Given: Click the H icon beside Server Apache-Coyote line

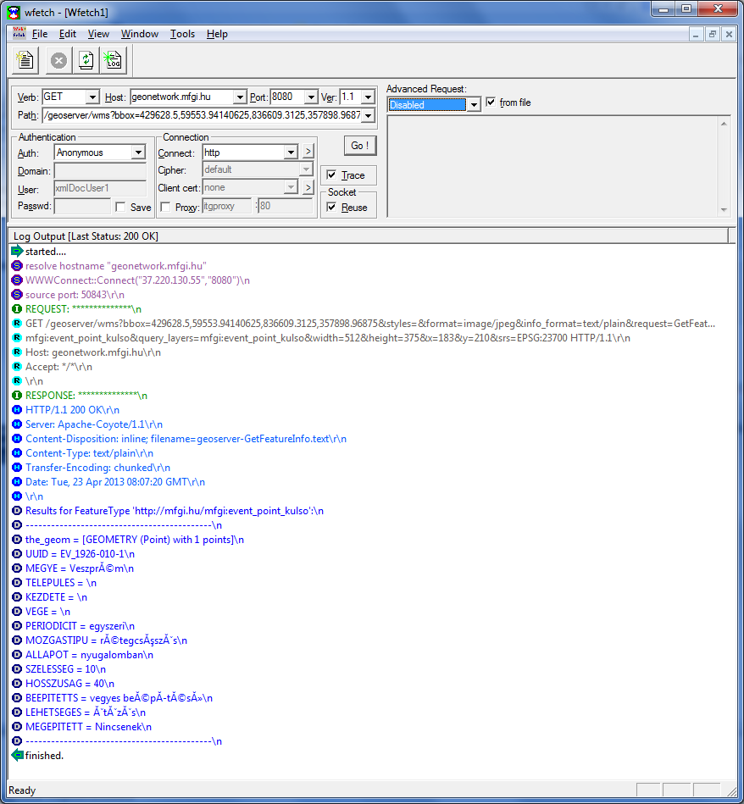Looking at the screenshot, I should pyautogui.click(x=17, y=424).
